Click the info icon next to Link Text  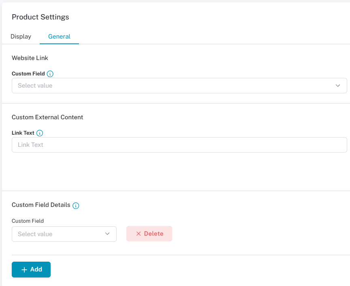click(40, 133)
